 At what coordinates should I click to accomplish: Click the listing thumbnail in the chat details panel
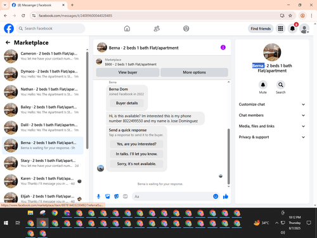(272, 52)
